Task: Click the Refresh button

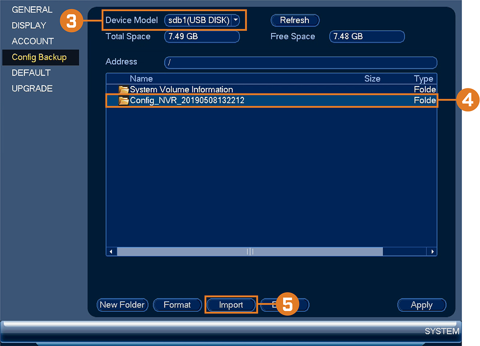Action: coord(295,20)
